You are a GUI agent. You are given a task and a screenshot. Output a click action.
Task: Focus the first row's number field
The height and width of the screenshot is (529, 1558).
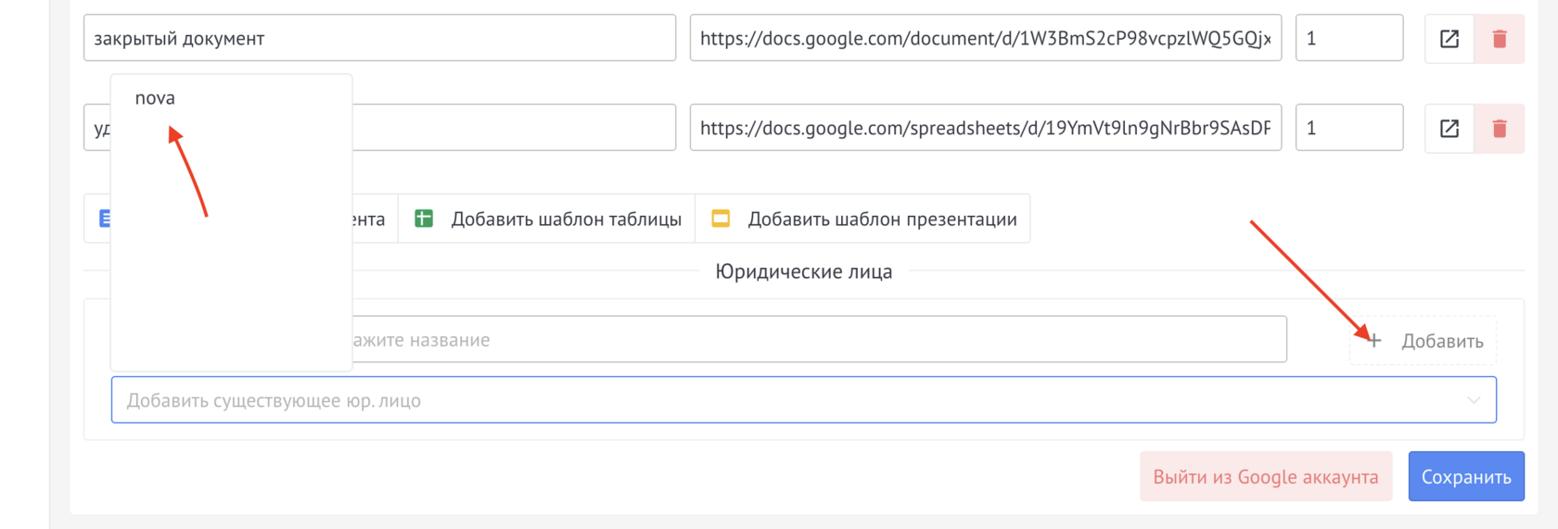[x=1348, y=39]
